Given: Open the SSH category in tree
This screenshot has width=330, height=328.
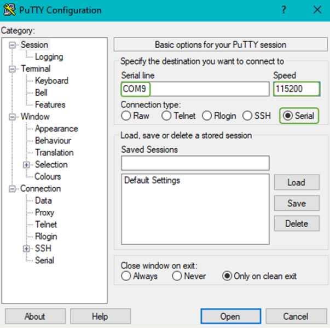Looking at the screenshot, I should [43, 249].
